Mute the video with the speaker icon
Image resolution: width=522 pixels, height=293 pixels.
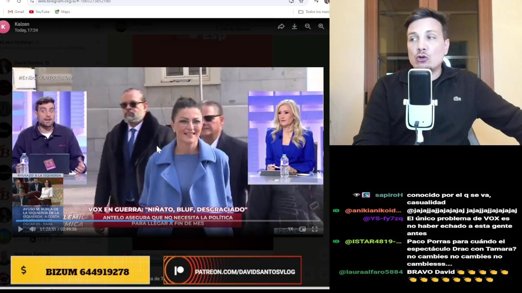[x=33, y=229]
